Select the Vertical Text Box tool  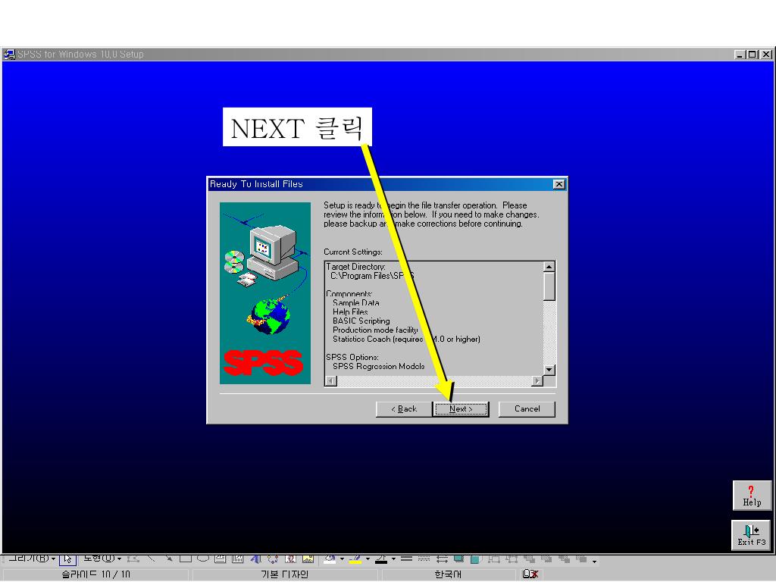pyautogui.click(x=237, y=559)
